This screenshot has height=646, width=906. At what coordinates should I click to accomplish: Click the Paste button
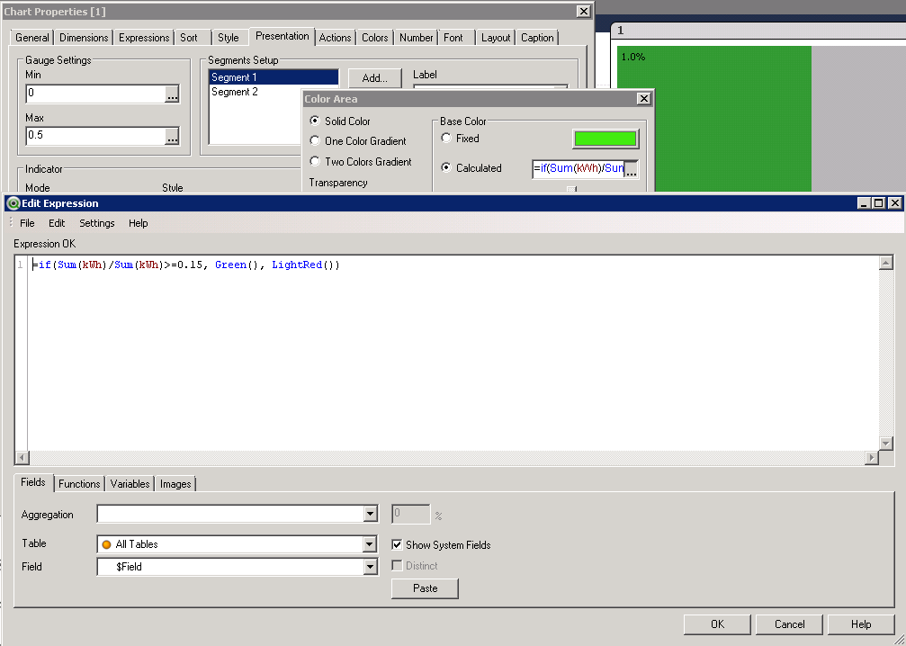pos(425,588)
